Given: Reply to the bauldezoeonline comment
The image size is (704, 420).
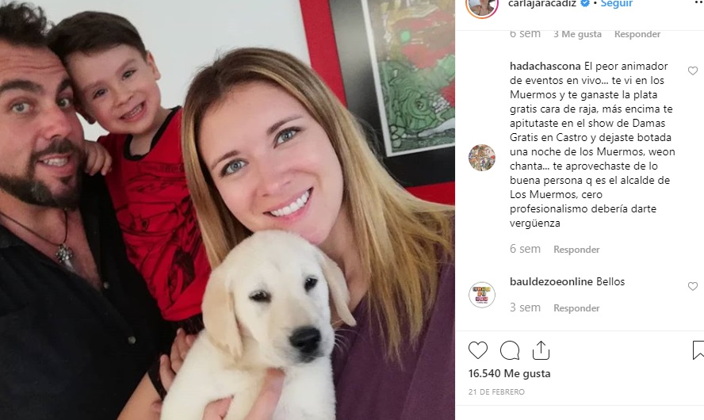Looking at the screenshot, I should (576, 308).
